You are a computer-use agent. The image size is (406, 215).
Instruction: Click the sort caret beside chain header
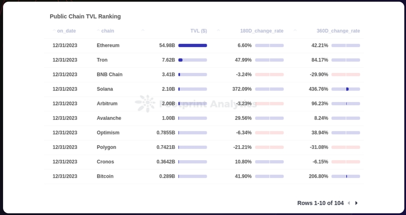coord(98,31)
